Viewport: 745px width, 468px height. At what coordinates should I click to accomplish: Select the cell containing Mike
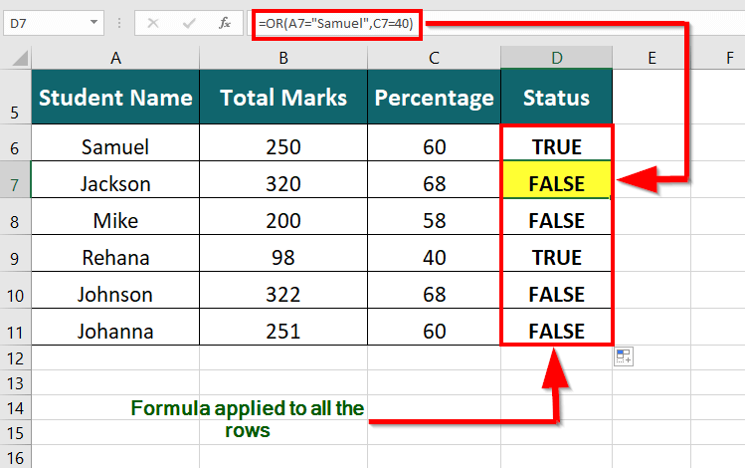click(115, 216)
